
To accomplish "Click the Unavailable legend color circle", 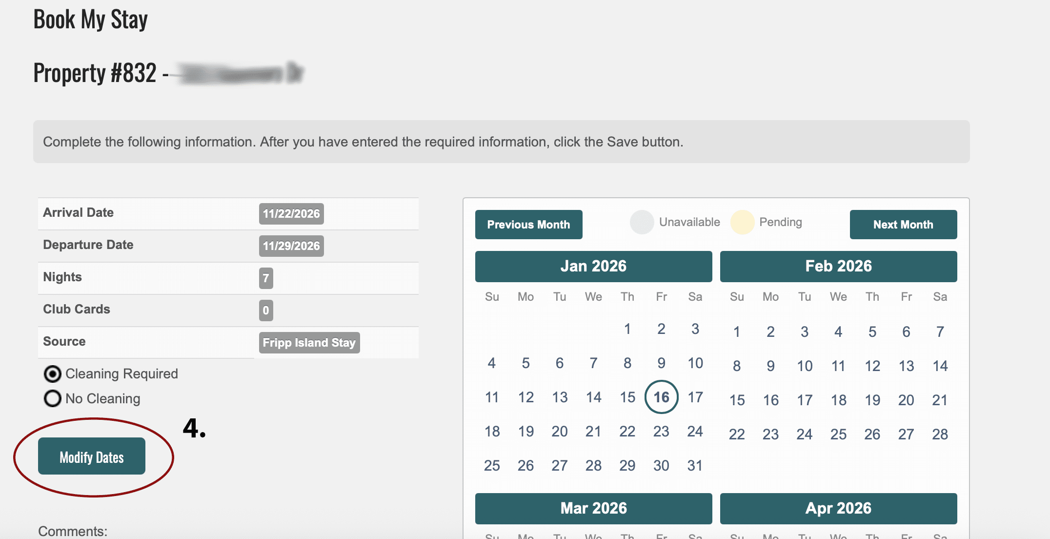I will coord(642,223).
